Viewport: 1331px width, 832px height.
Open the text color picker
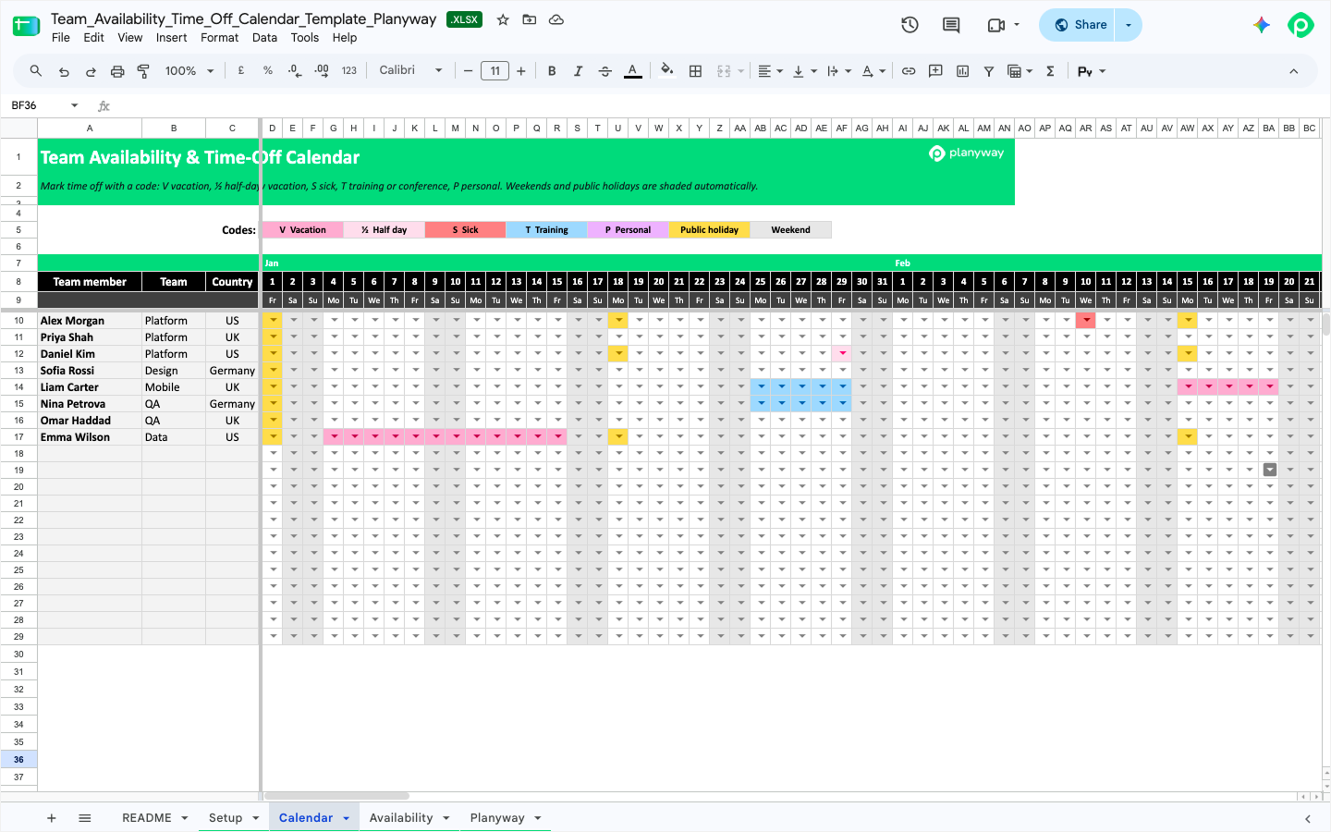pyautogui.click(x=632, y=71)
